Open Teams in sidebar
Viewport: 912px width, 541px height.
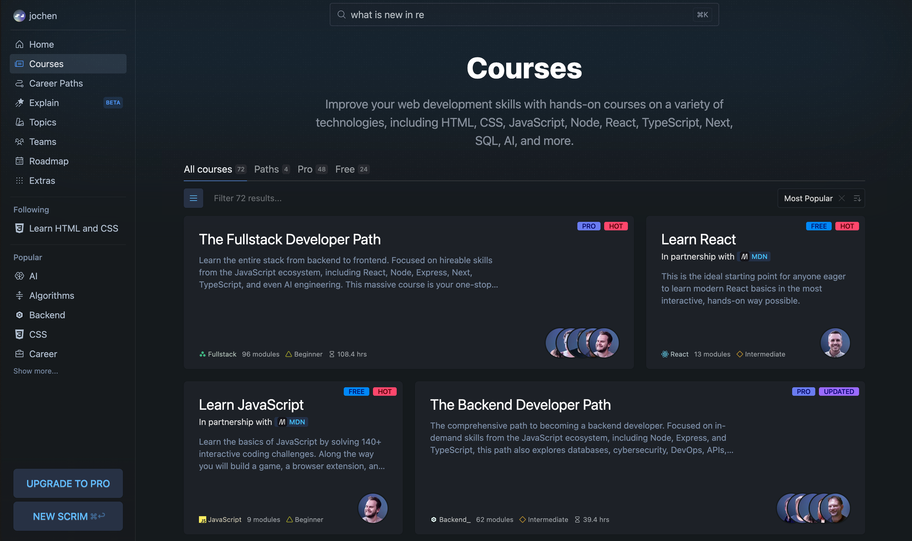(68, 142)
